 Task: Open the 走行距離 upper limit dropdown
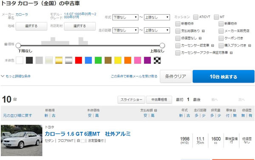(x=157, y=30)
